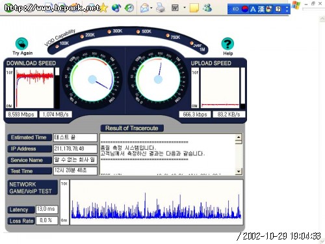Screen dimensions: 325x244
Task: Click the Test Time value field
Action: 75,170
